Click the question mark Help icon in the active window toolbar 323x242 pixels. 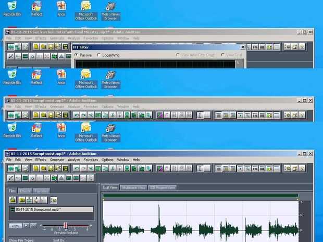pyautogui.click(x=302, y=168)
